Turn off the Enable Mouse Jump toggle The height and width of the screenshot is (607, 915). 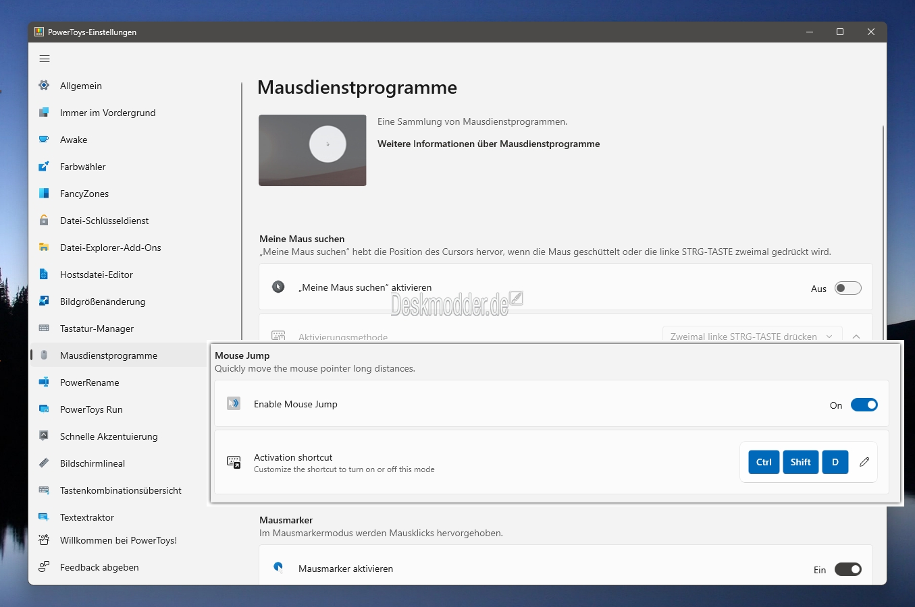point(864,405)
